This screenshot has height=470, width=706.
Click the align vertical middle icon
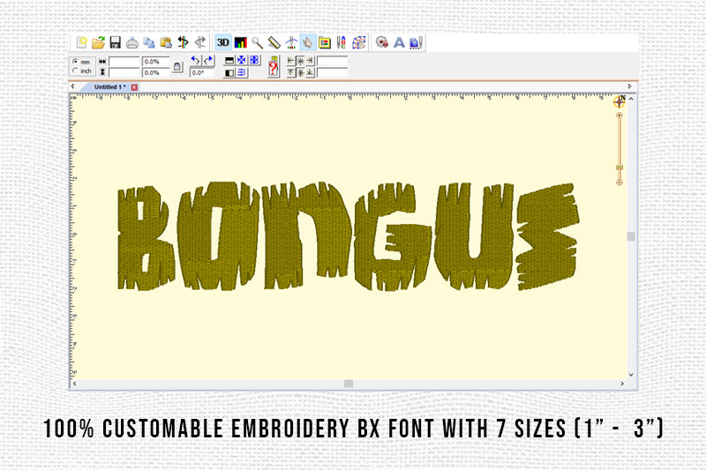pos(300,72)
